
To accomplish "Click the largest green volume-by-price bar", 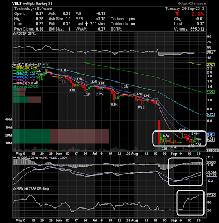I will (31, 136).
